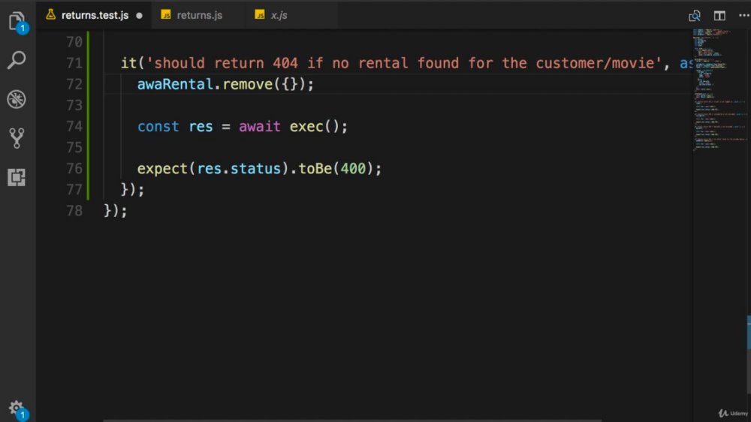Click the minimap code overview

(x=719, y=90)
